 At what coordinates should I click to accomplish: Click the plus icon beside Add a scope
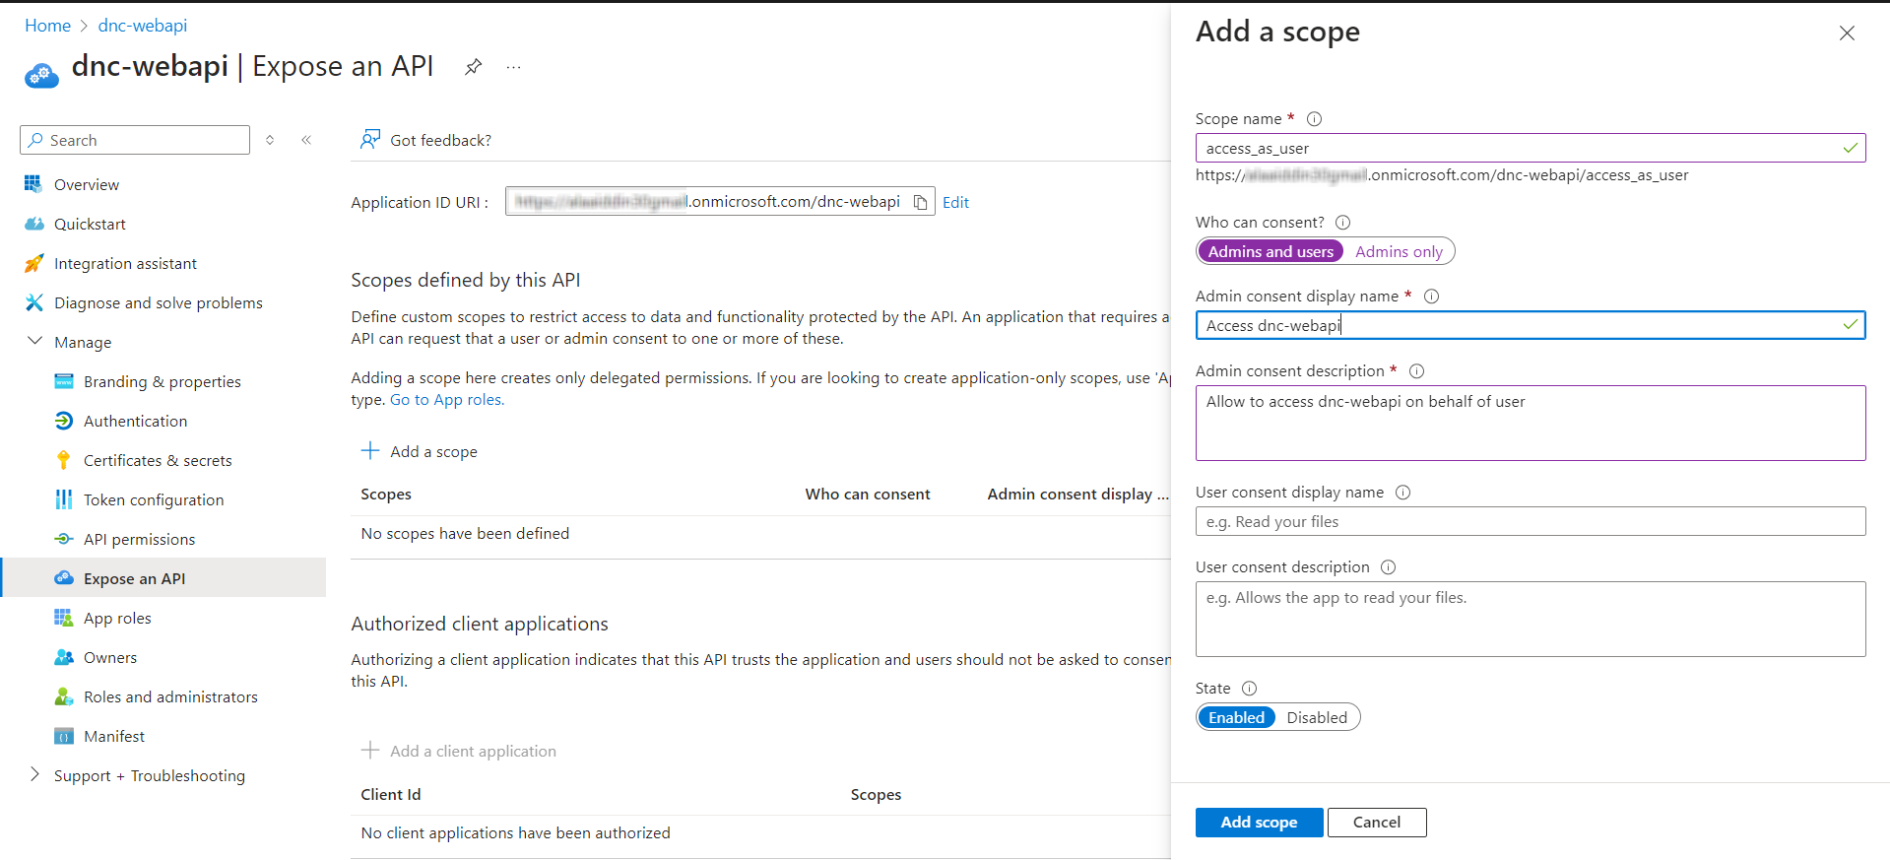(370, 450)
